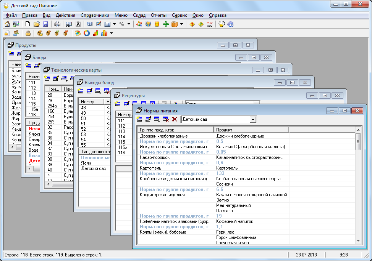Viewport: 372px width, 261px height.
Task: Click the Продукт column header in Нормы питания
Action: tap(251, 130)
